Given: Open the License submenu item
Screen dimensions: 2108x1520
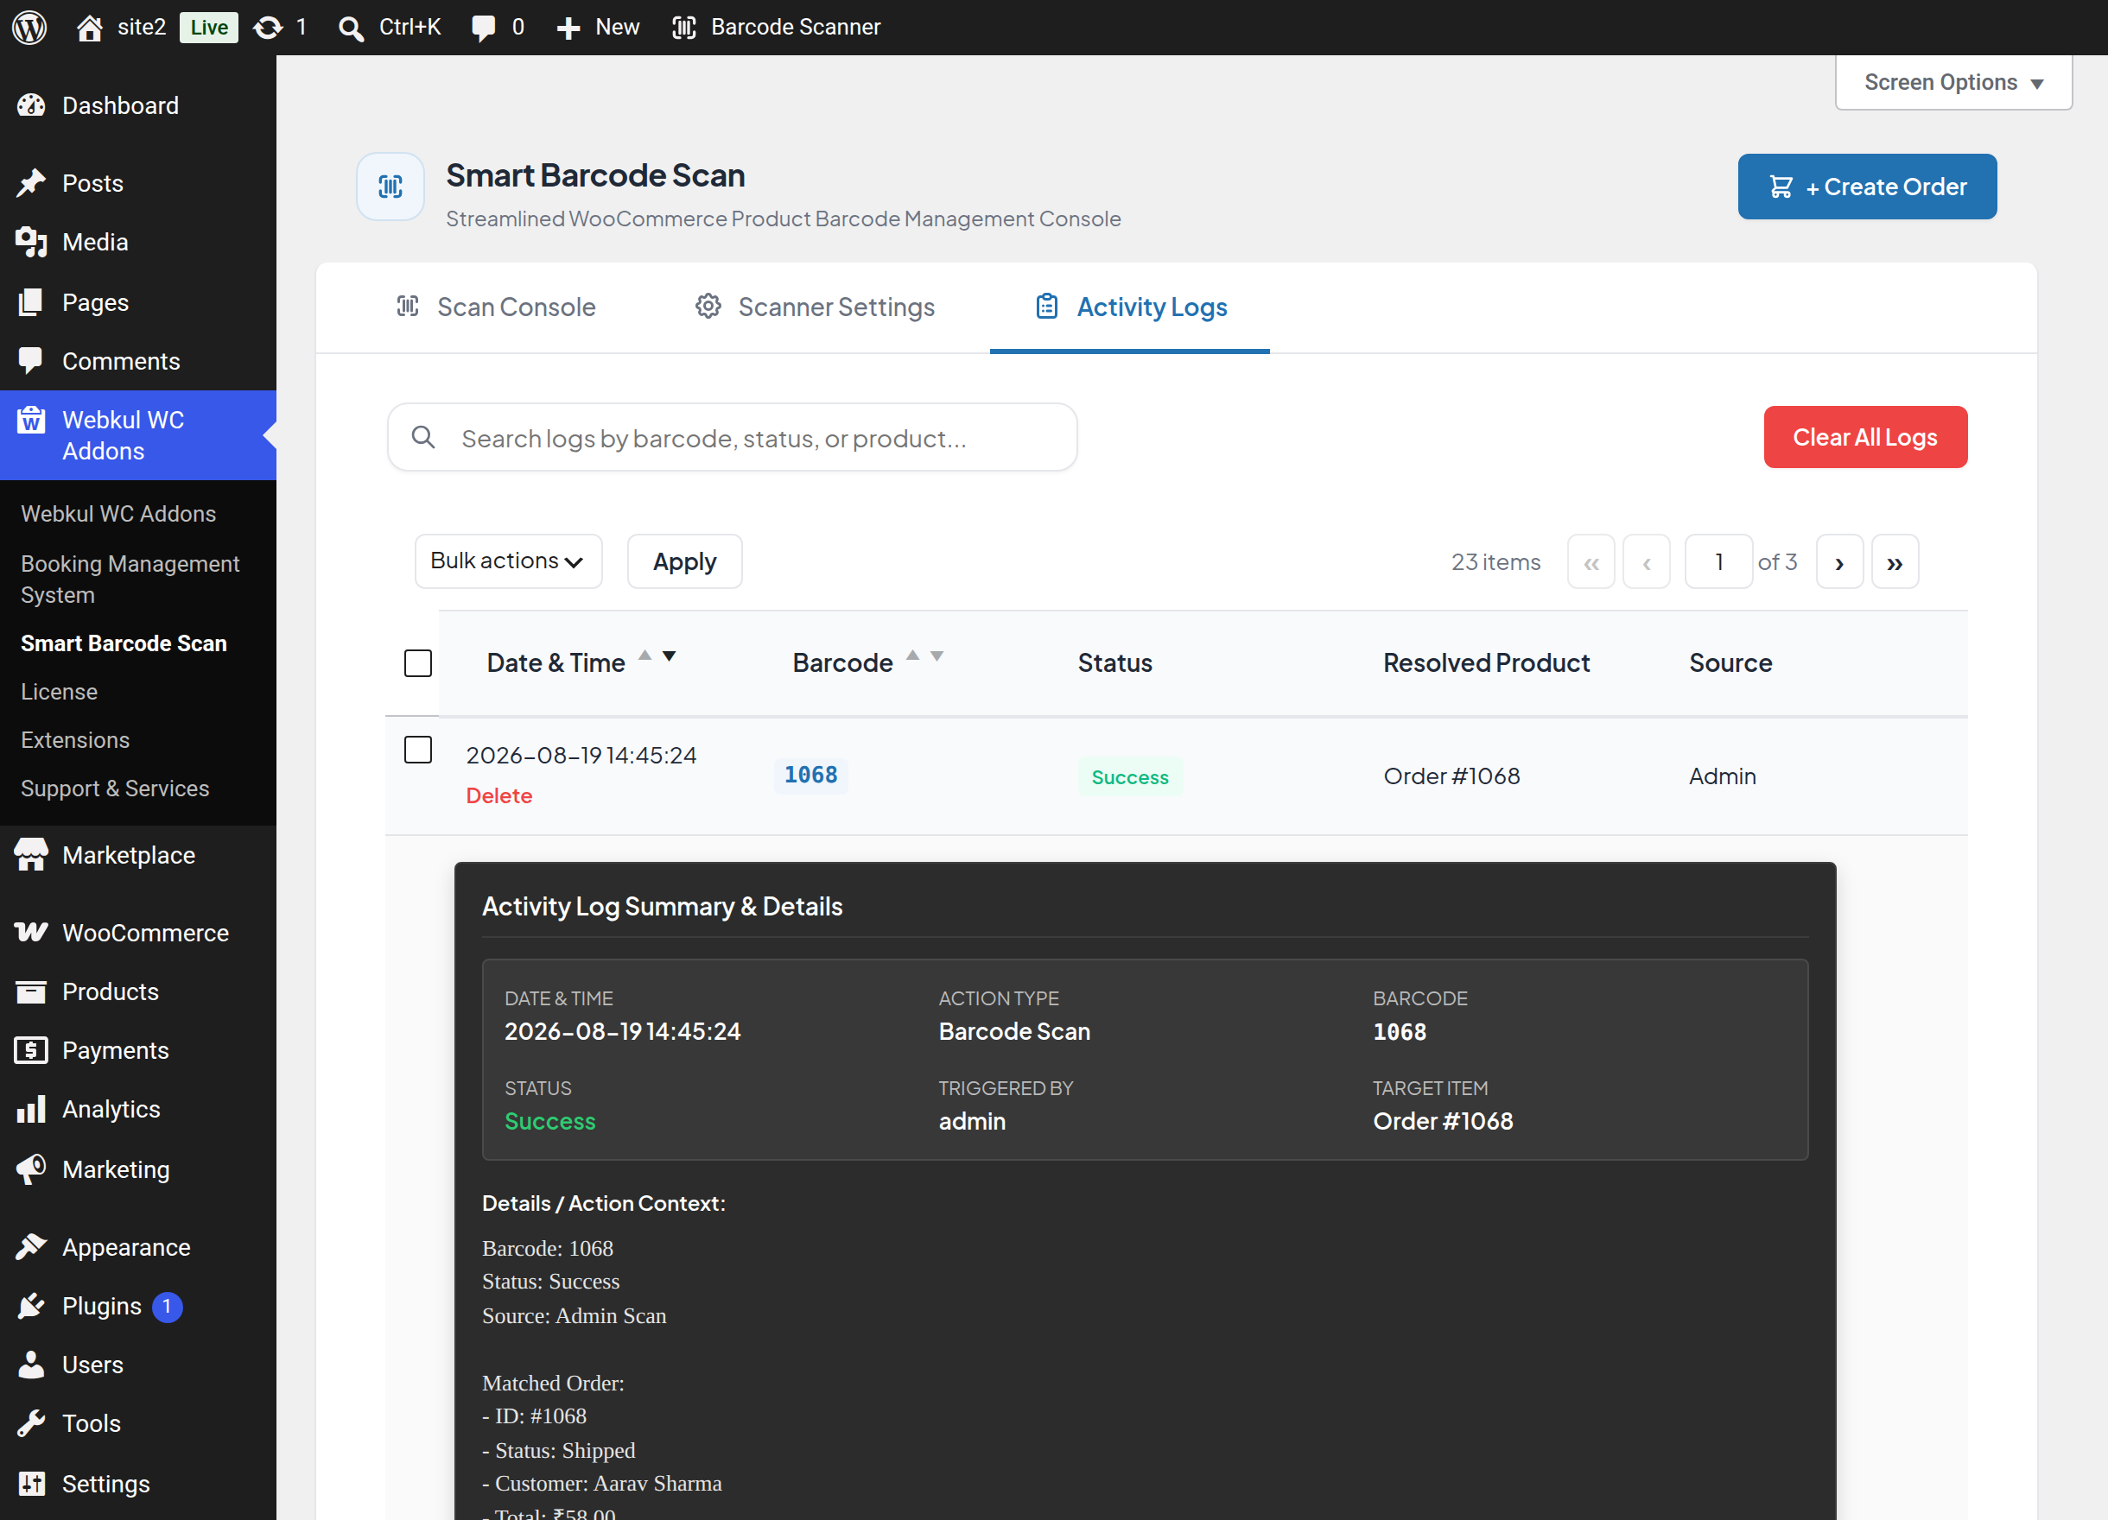Looking at the screenshot, I should pyautogui.click(x=59, y=691).
